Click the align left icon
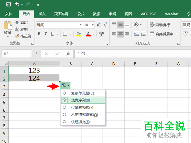 pyautogui.click(x=114, y=34)
